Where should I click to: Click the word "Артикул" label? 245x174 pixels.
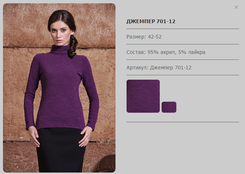[137, 68]
